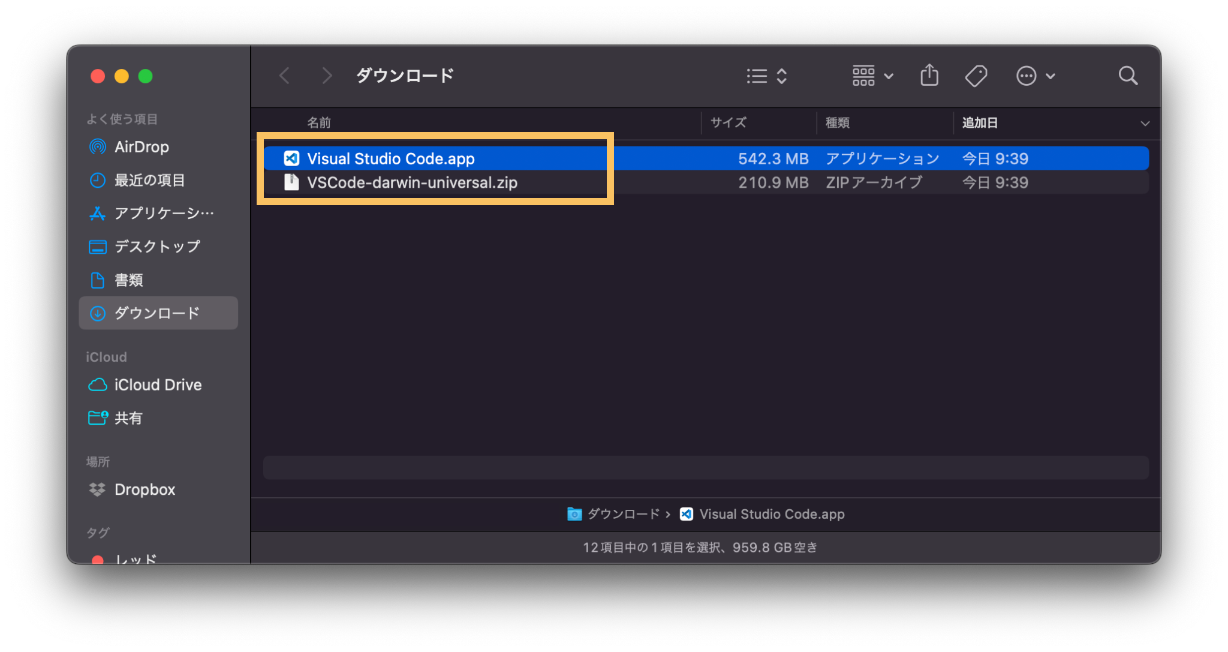Select the Visual Studio Code.app file

(390, 159)
